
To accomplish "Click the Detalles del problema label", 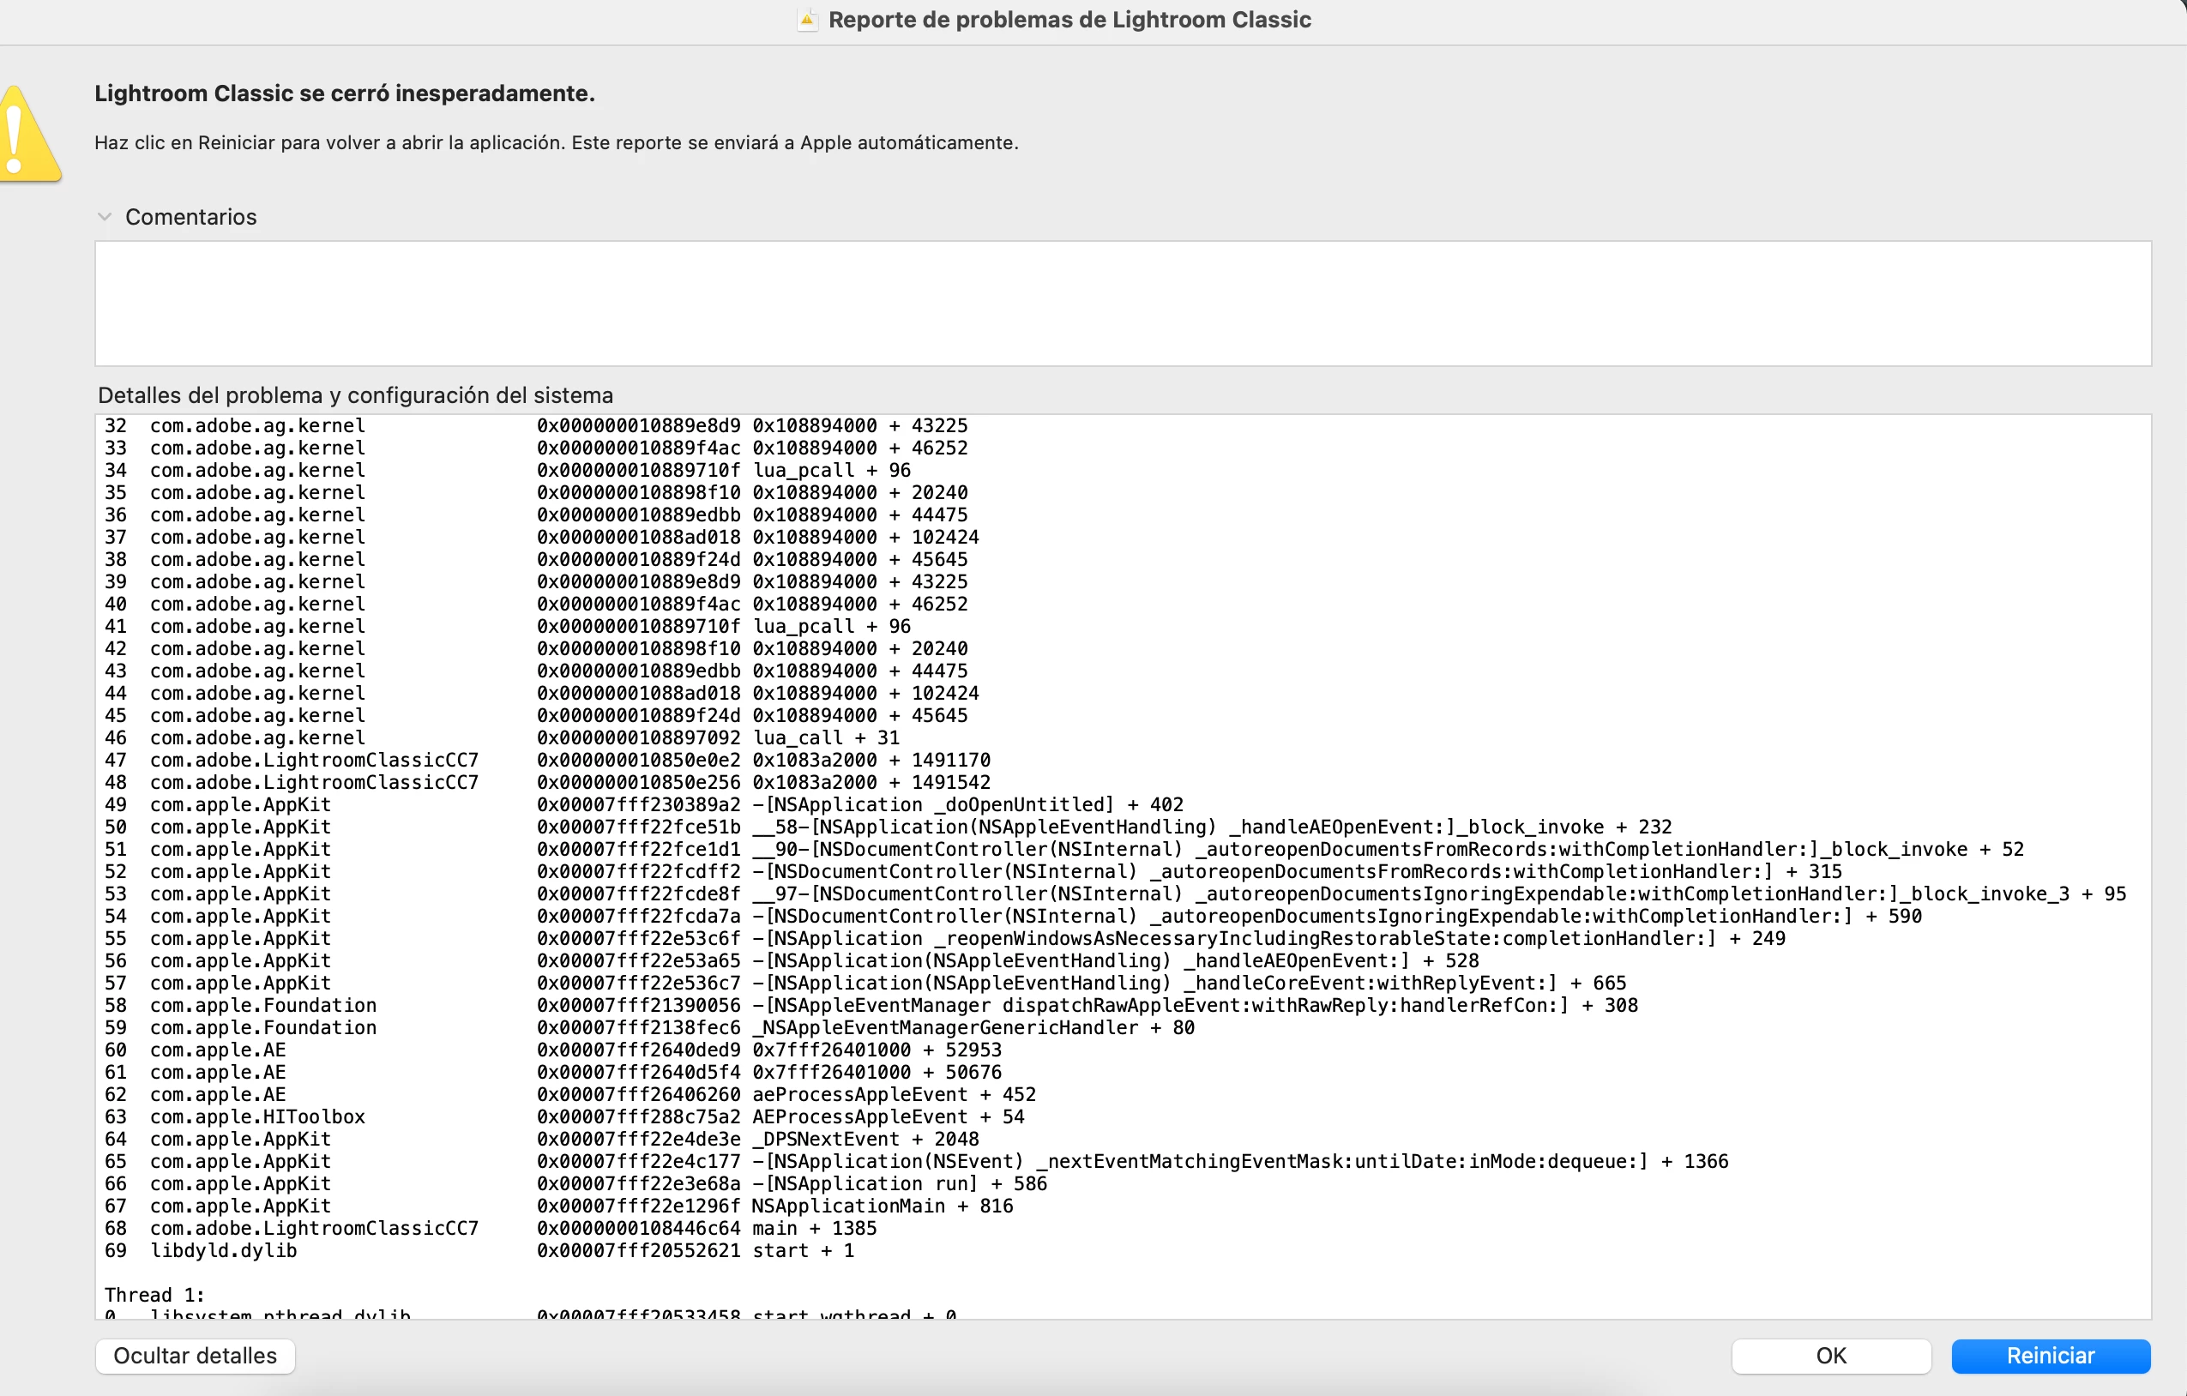I will point(355,395).
